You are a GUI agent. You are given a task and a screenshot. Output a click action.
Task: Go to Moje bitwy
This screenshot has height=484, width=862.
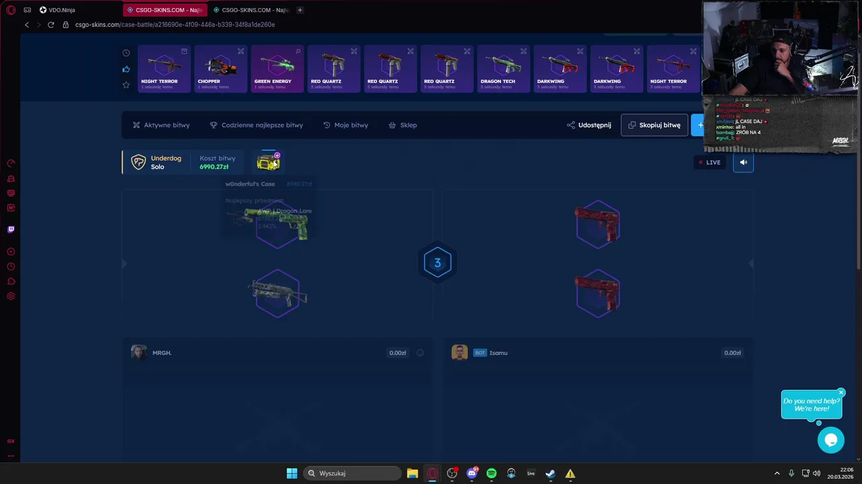[345, 125]
